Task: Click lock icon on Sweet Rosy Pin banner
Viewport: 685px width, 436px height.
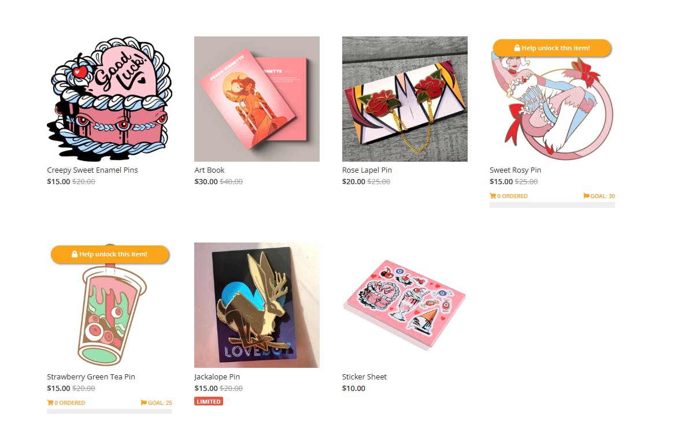Action: [x=517, y=48]
